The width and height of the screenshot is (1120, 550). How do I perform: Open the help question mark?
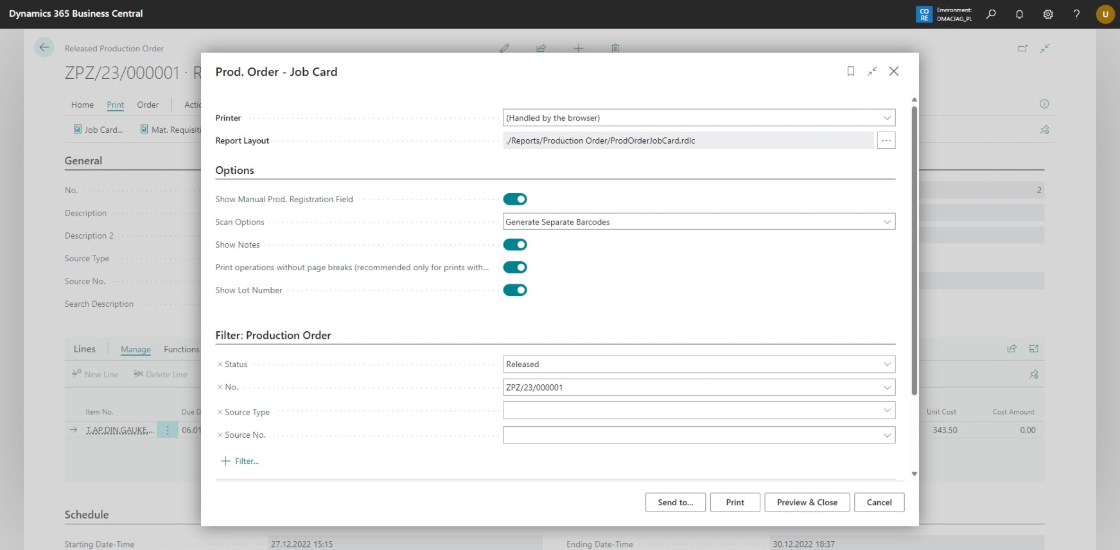(x=1076, y=14)
